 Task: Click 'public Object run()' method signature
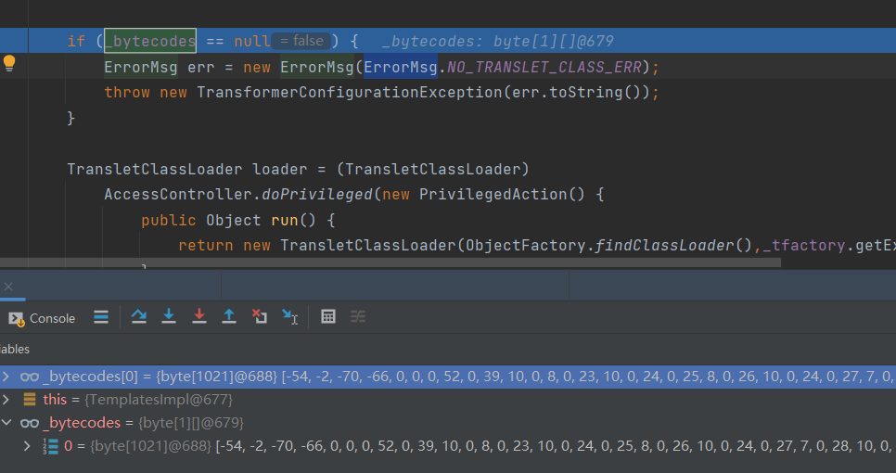coord(228,220)
